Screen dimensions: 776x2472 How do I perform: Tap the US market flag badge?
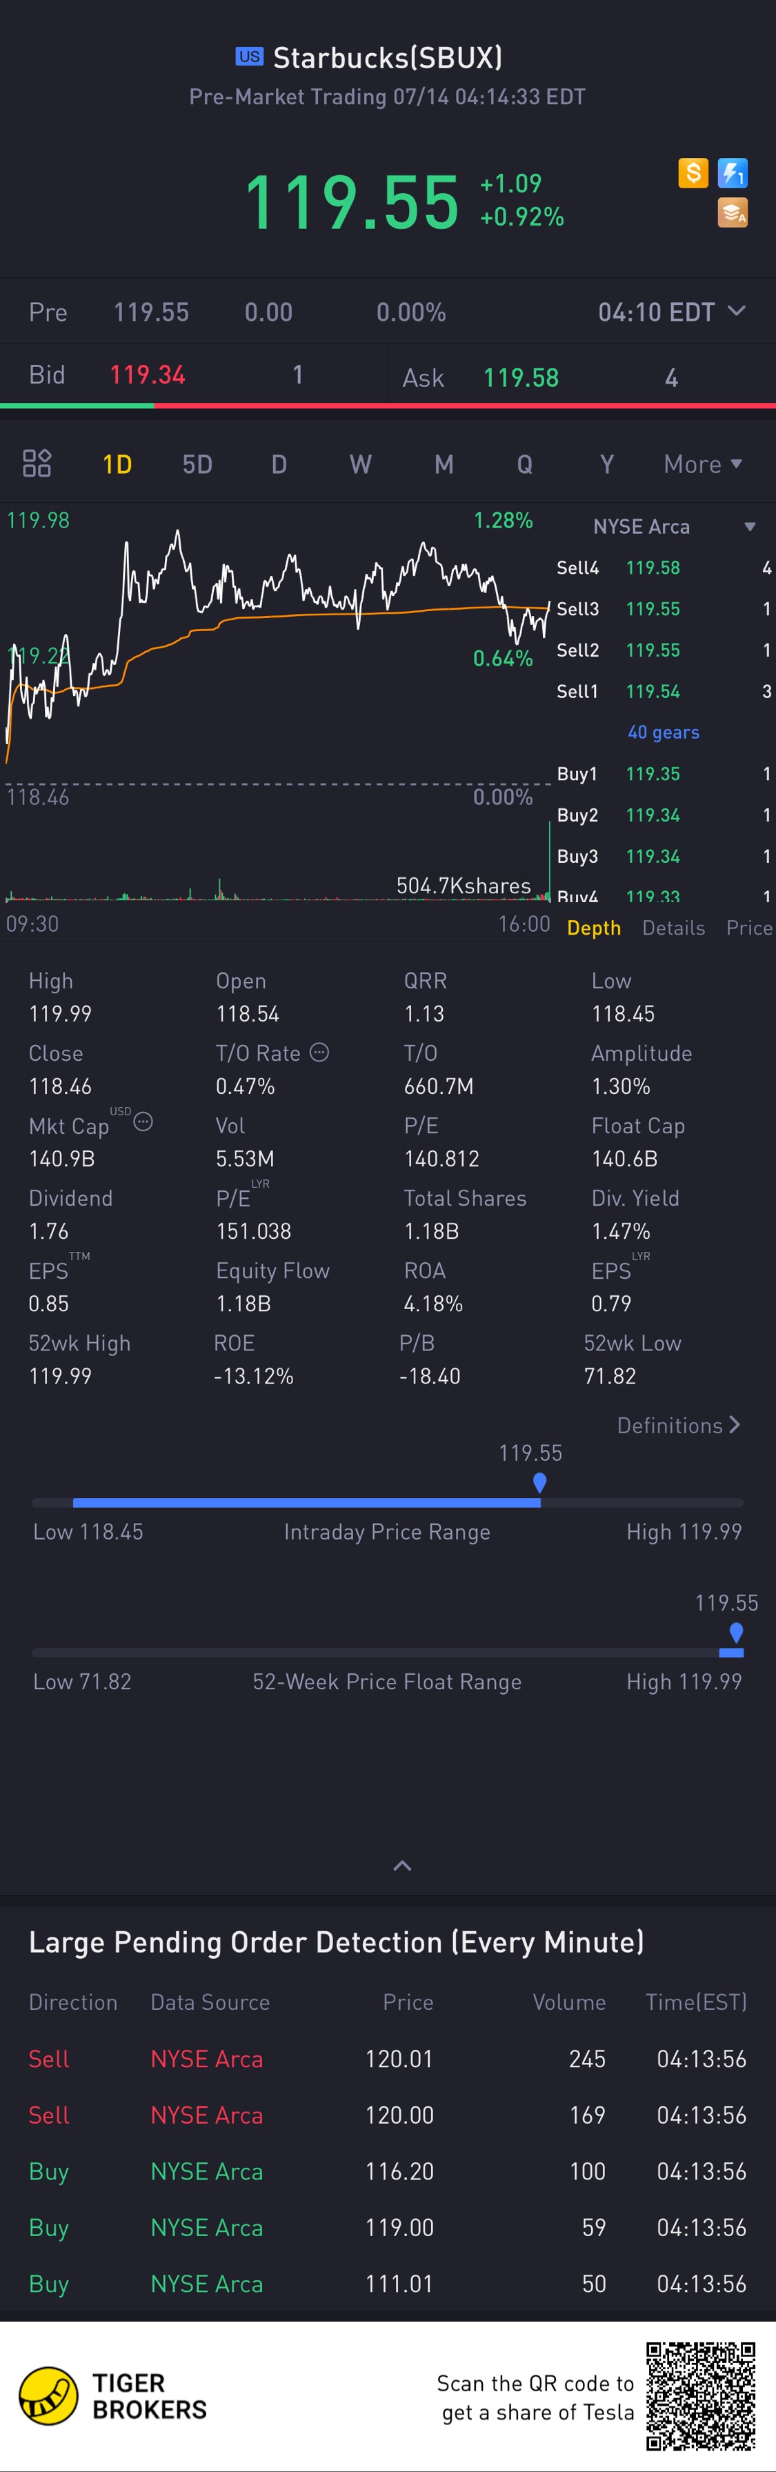tap(250, 57)
